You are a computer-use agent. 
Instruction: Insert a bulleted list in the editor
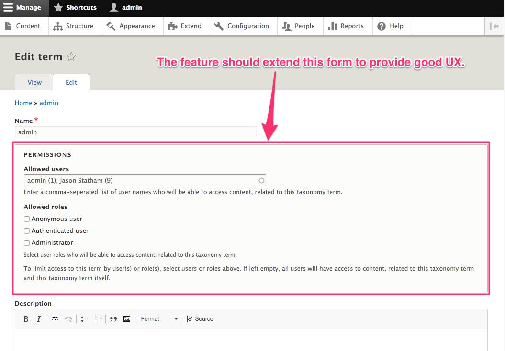click(x=84, y=318)
